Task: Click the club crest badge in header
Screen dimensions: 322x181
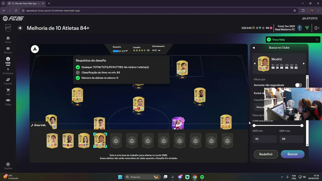Action: click(300, 28)
